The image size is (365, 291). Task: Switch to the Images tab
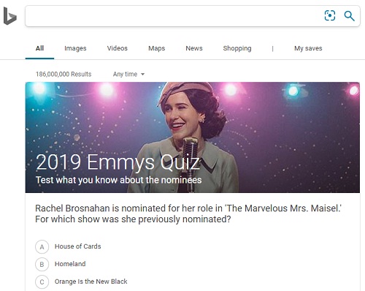(75, 48)
